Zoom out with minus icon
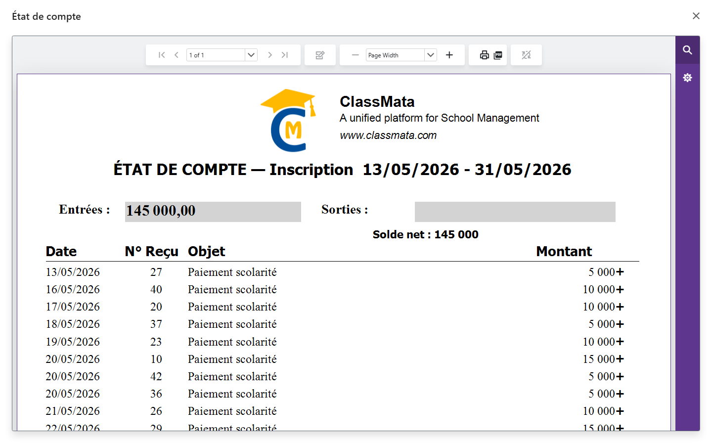712x445 pixels. [355, 55]
